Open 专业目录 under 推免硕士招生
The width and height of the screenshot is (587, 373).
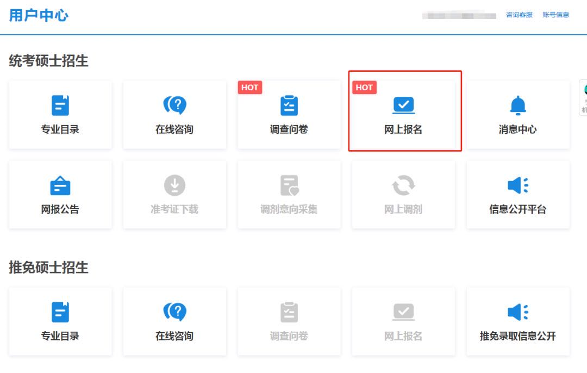(60, 321)
